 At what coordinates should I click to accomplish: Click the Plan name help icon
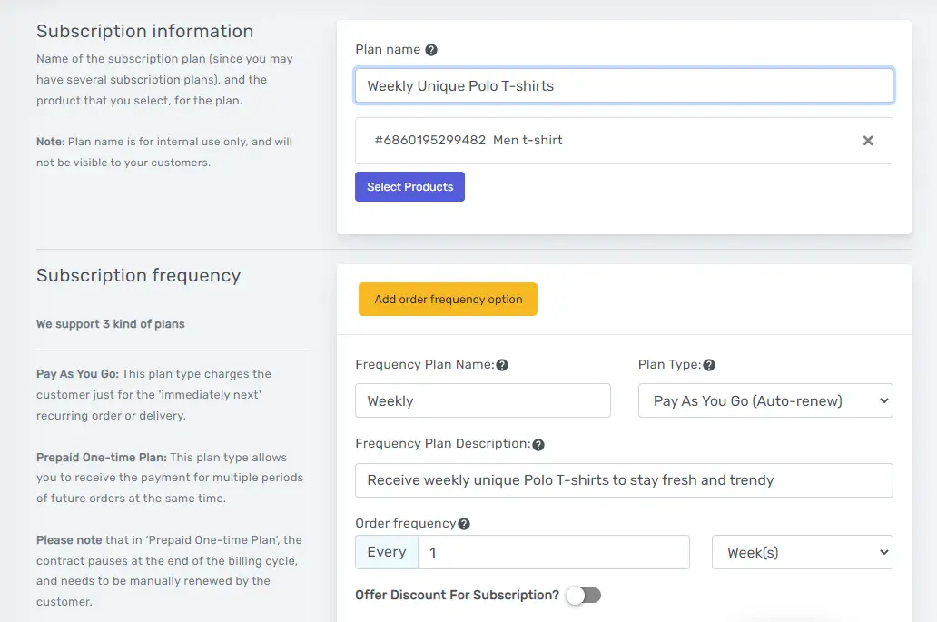point(431,50)
